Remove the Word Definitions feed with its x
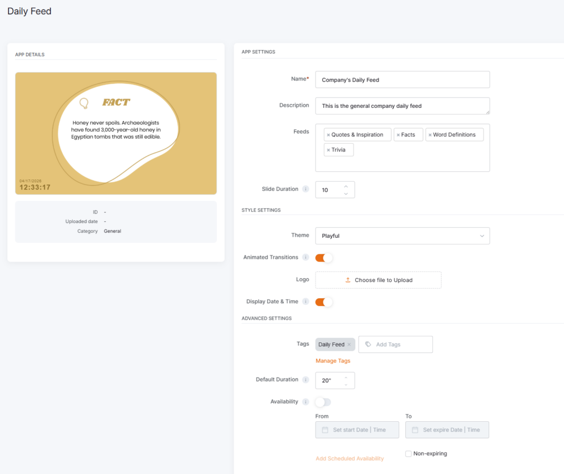564x474 pixels. [430, 135]
